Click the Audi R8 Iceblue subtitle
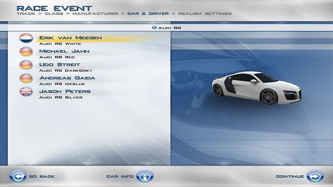Screen dimensions: 333x187 tap(62, 84)
